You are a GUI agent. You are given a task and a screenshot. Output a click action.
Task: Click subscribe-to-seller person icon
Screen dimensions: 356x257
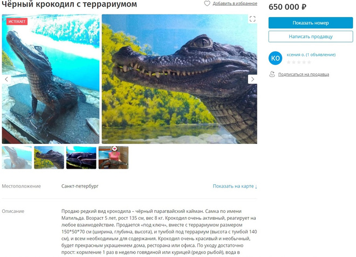coord(272,74)
